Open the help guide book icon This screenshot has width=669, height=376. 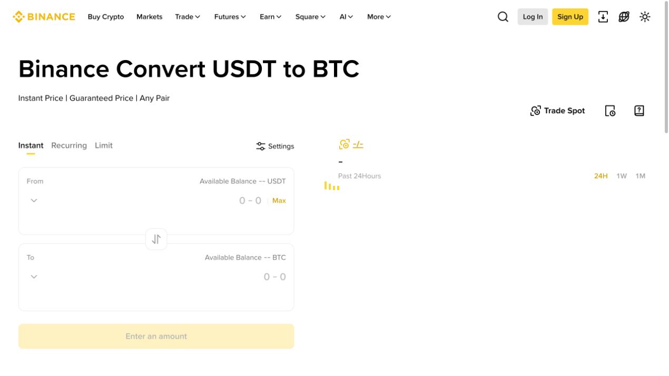point(639,111)
